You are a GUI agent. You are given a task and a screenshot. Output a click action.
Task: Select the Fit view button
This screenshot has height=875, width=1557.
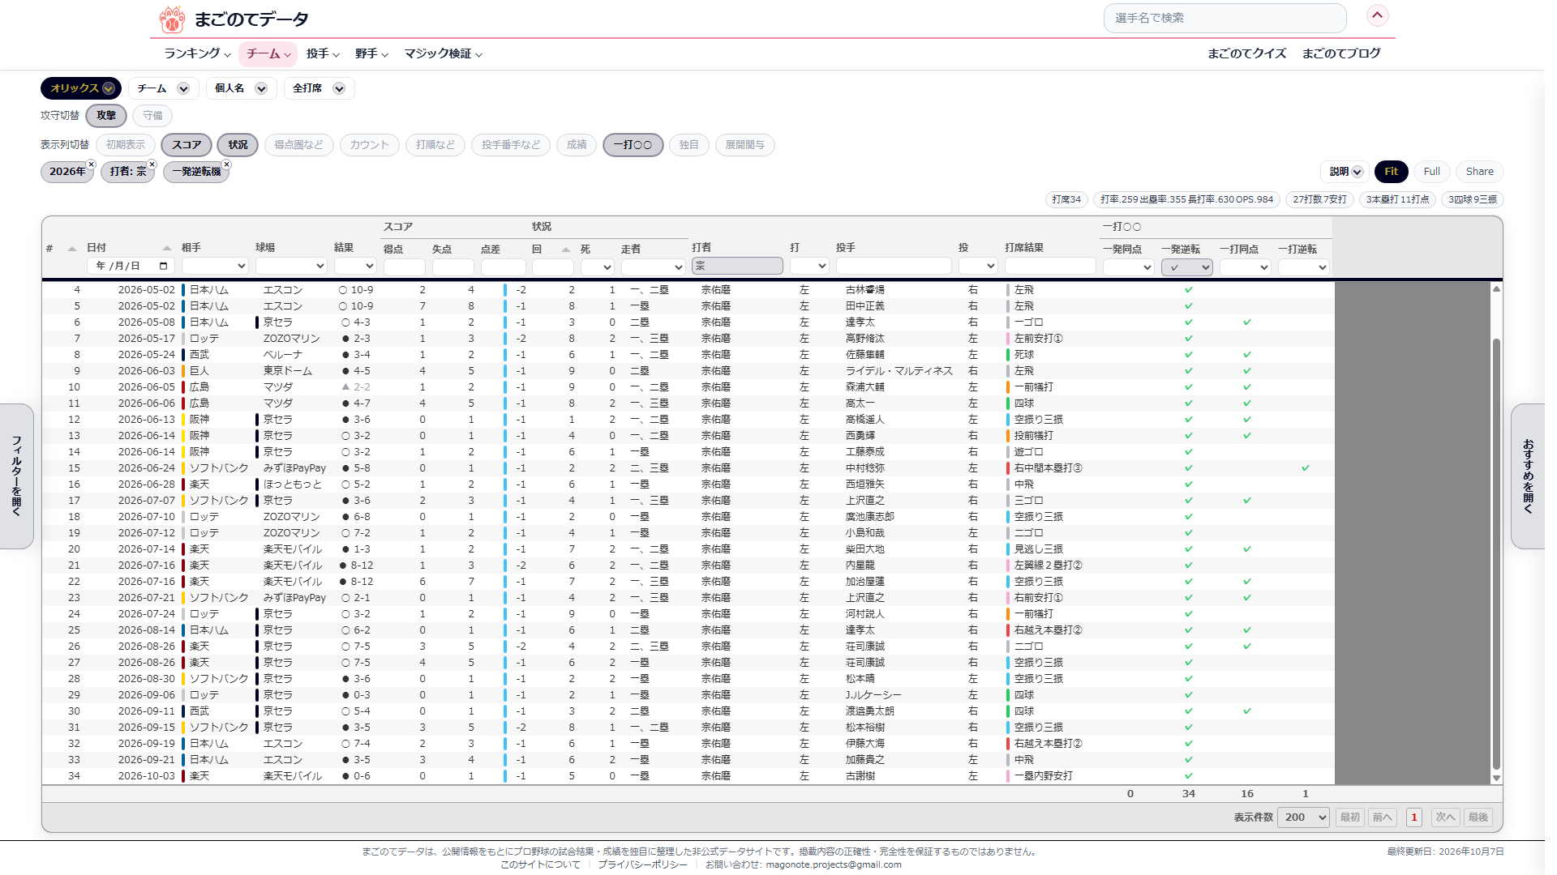(x=1391, y=172)
